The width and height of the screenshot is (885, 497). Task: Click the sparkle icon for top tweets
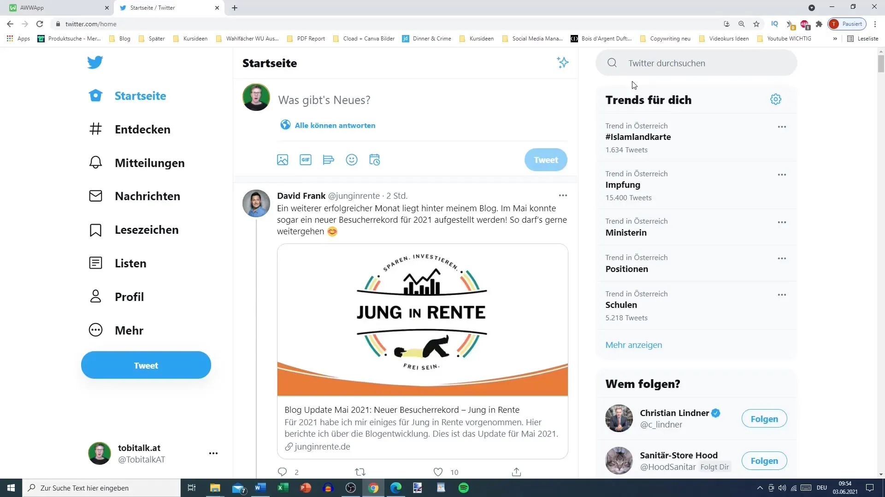point(562,63)
